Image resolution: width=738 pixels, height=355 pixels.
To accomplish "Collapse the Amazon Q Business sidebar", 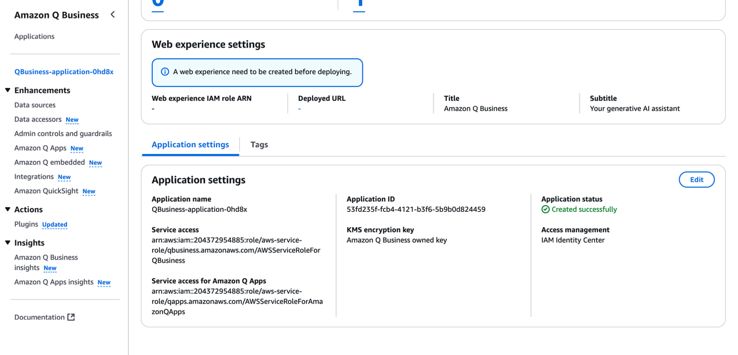I will coord(113,14).
